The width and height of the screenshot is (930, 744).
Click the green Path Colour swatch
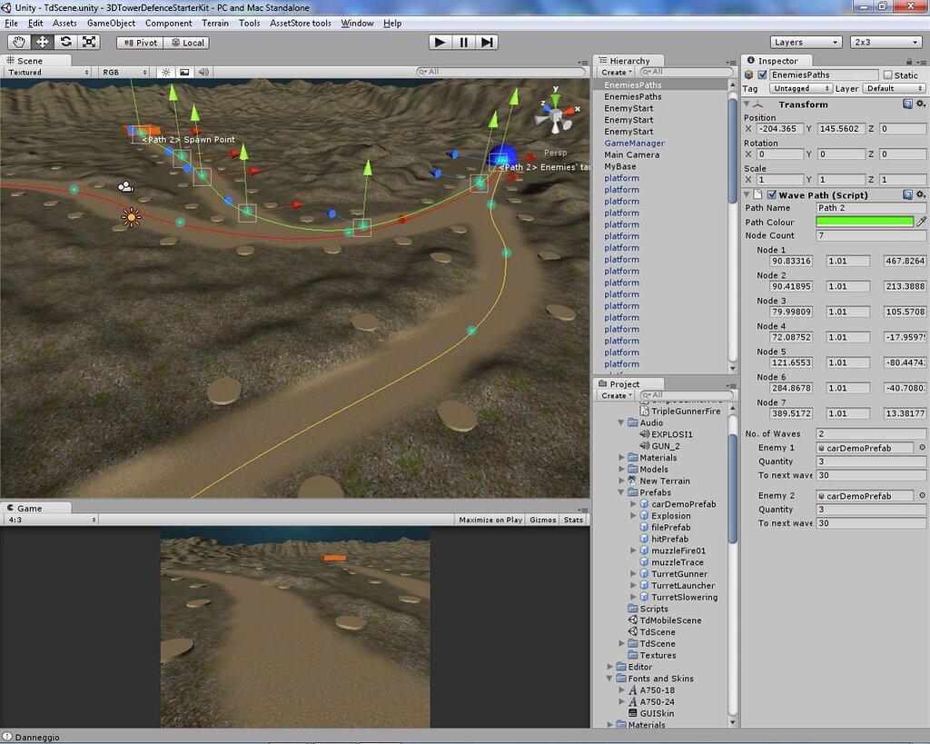click(x=864, y=222)
